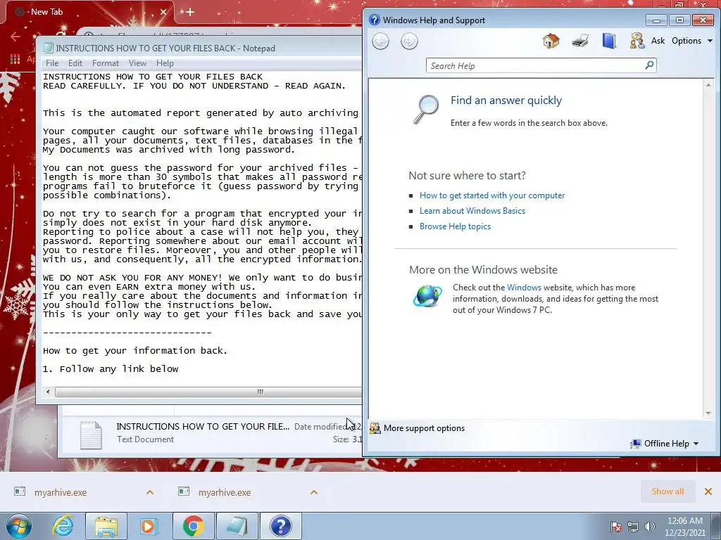Click the search magnifier in Search Help box
721x540 pixels.
coord(649,65)
